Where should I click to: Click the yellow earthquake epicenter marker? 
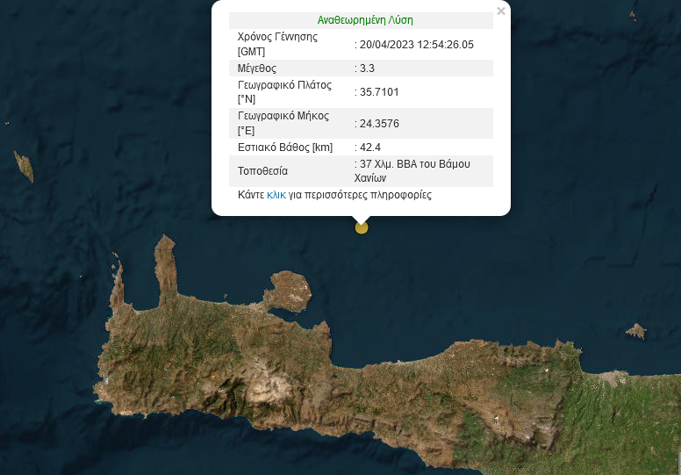tap(361, 227)
